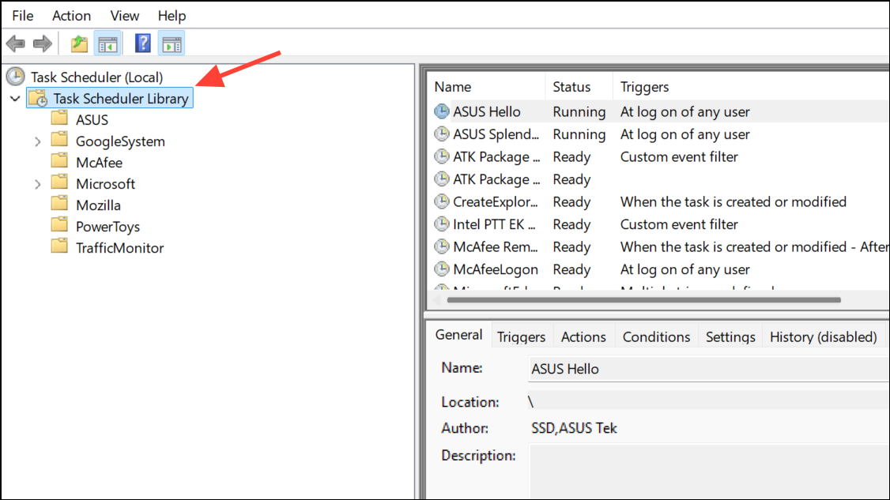Select the McAfeeLogon task name
The image size is (890, 500).
pos(496,269)
